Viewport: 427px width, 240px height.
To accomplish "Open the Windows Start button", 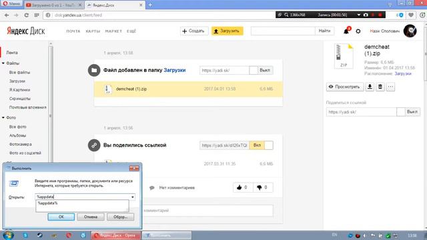I will [x=8, y=235].
